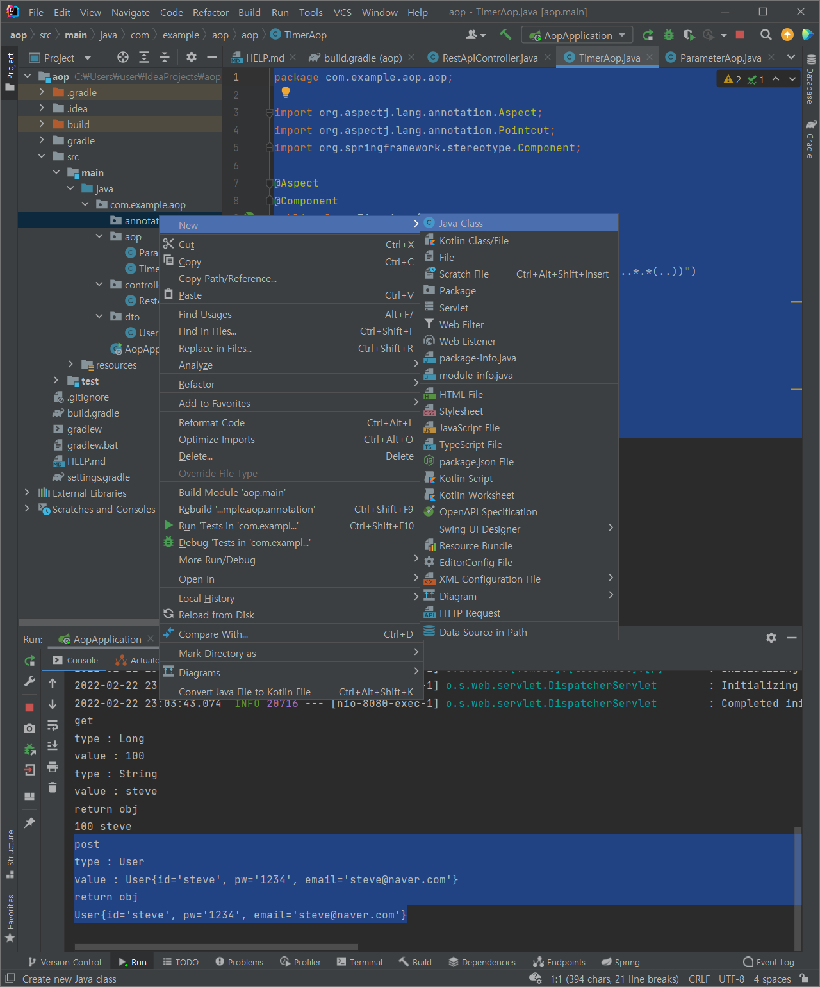Image resolution: width=820 pixels, height=987 pixels.
Task: Click the yellow lightbulb intention icon
Action: 286,92
